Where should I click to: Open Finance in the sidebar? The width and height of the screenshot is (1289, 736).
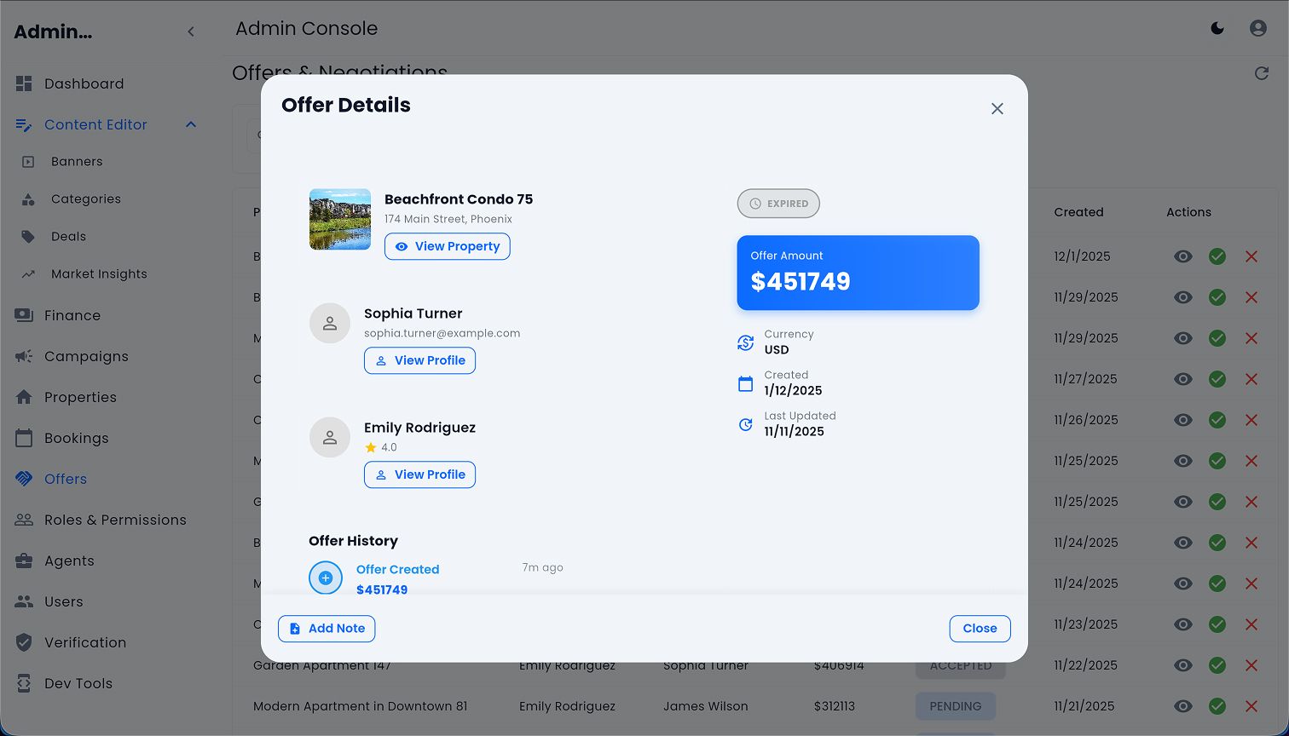72,315
